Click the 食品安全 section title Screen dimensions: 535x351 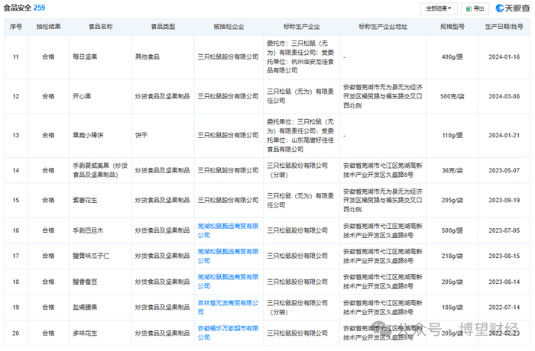pyautogui.click(x=18, y=8)
